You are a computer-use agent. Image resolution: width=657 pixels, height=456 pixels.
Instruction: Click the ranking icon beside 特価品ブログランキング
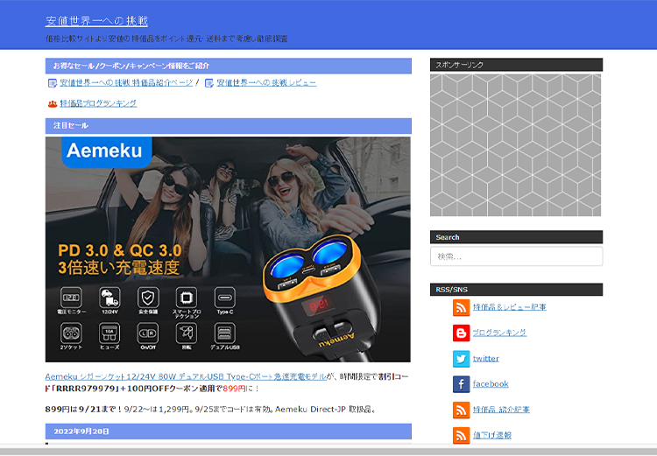(x=52, y=103)
